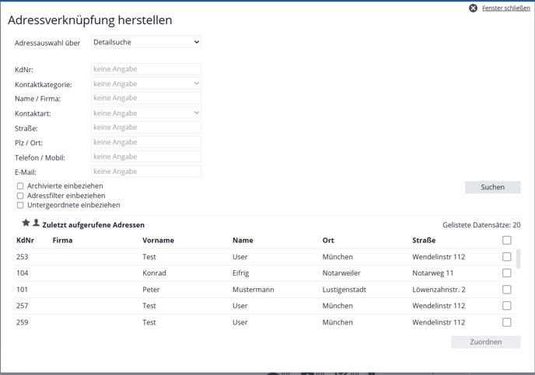Image resolution: width=535 pixels, height=375 pixels.
Task: Open the Adressauswahl über Detailsuche dropdown
Action: point(146,42)
